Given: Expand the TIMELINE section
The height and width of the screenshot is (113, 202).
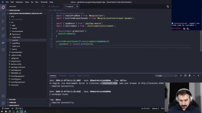Looking at the screenshot, I should point(27,103).
